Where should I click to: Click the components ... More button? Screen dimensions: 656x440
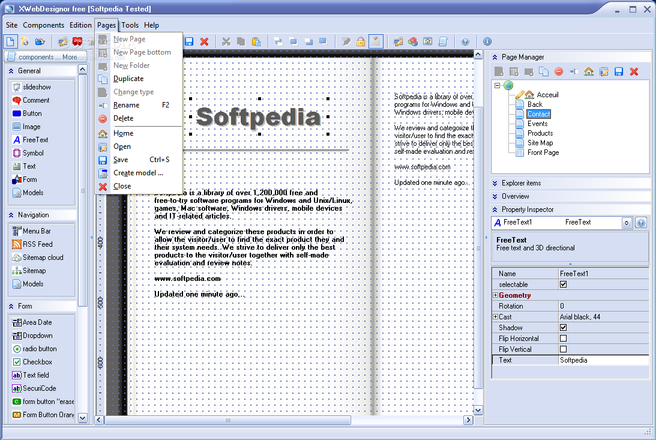click(46, 57)
